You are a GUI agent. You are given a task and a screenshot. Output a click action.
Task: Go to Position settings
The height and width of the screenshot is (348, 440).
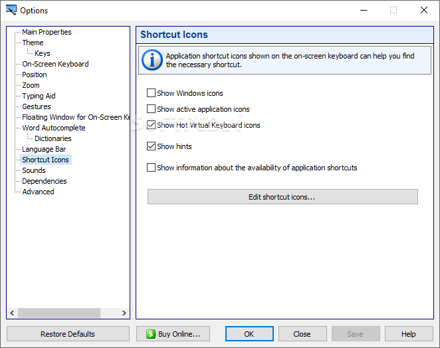pyautogui.click(x=35, y=75)
